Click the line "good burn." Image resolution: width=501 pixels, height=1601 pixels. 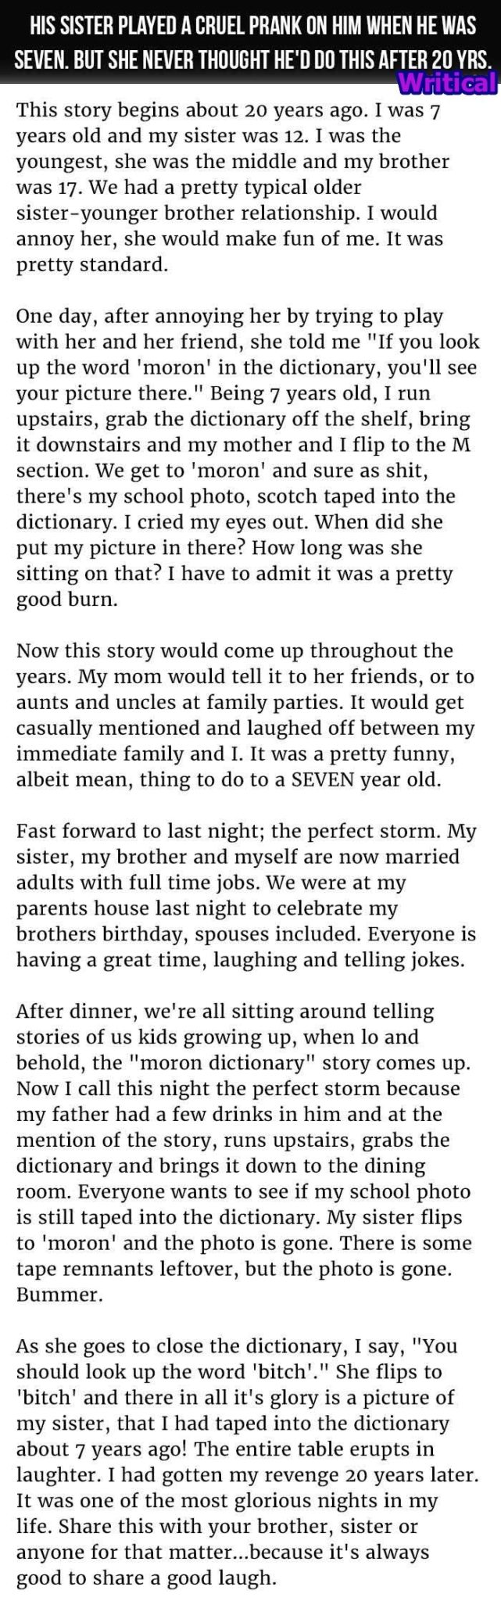click(68, 599)
